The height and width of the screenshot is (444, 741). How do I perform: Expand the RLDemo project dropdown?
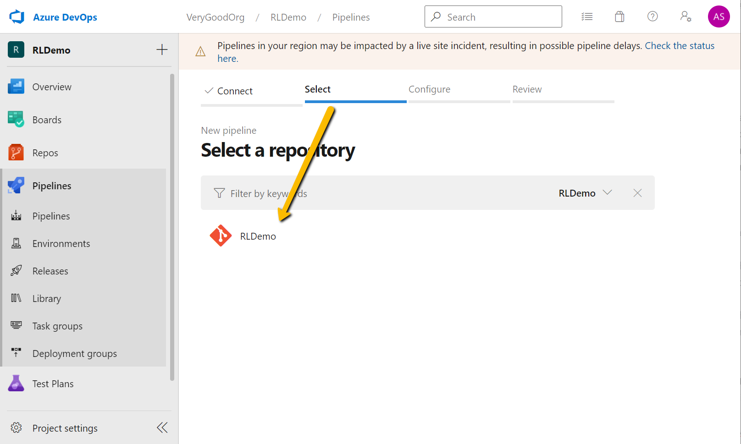coord(585,193)
